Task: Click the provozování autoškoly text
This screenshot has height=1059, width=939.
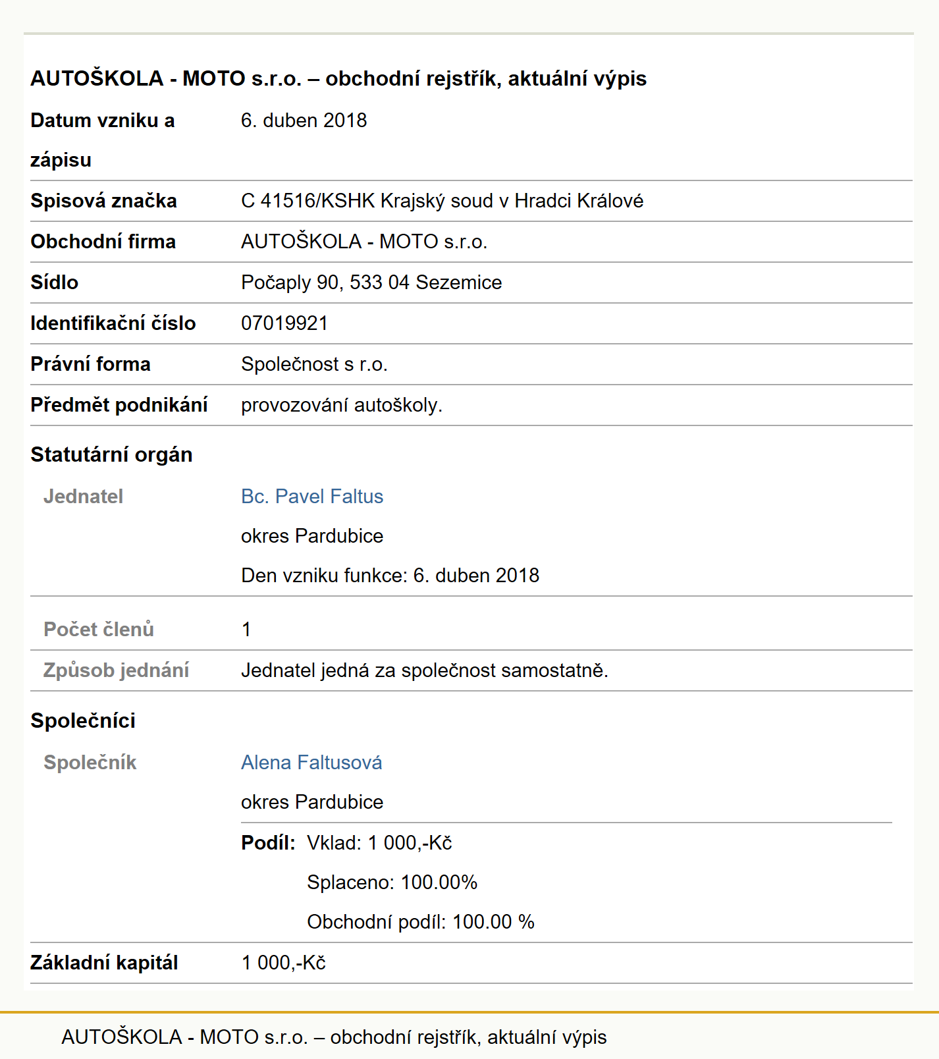Action: [342, 405]
